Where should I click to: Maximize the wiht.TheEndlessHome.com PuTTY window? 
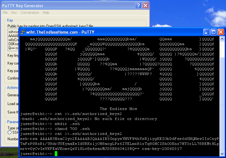tap(214, 32)
